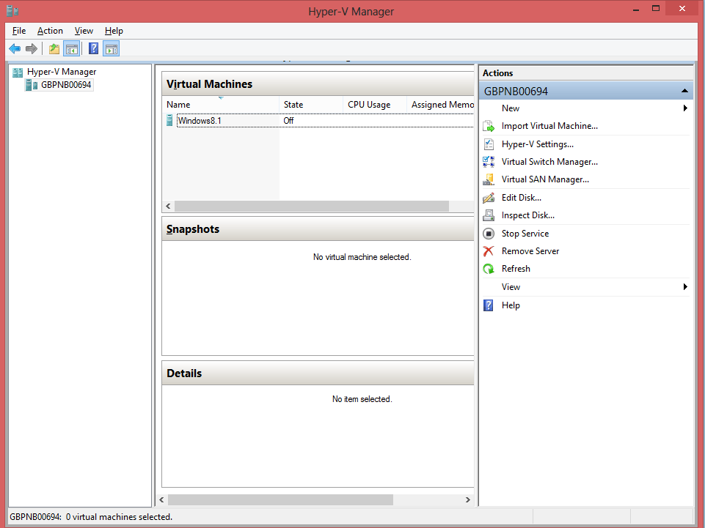Select the GBPNB00694 server in the tree
Screen dimensions: 705x528
click(66, 85)
